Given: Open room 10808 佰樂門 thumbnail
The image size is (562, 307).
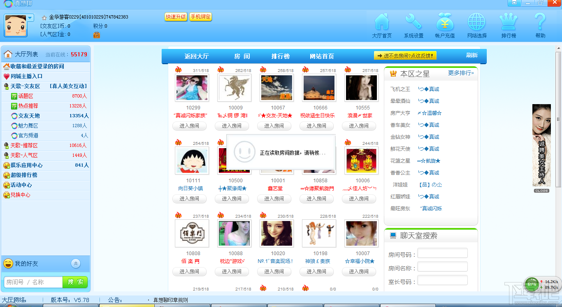Looking at the screenshot, I should (x=192, y=233).
